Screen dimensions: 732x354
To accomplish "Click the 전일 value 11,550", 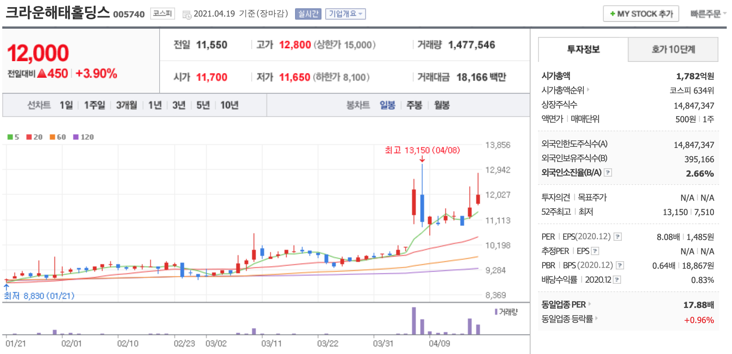I will coord(212,45).
